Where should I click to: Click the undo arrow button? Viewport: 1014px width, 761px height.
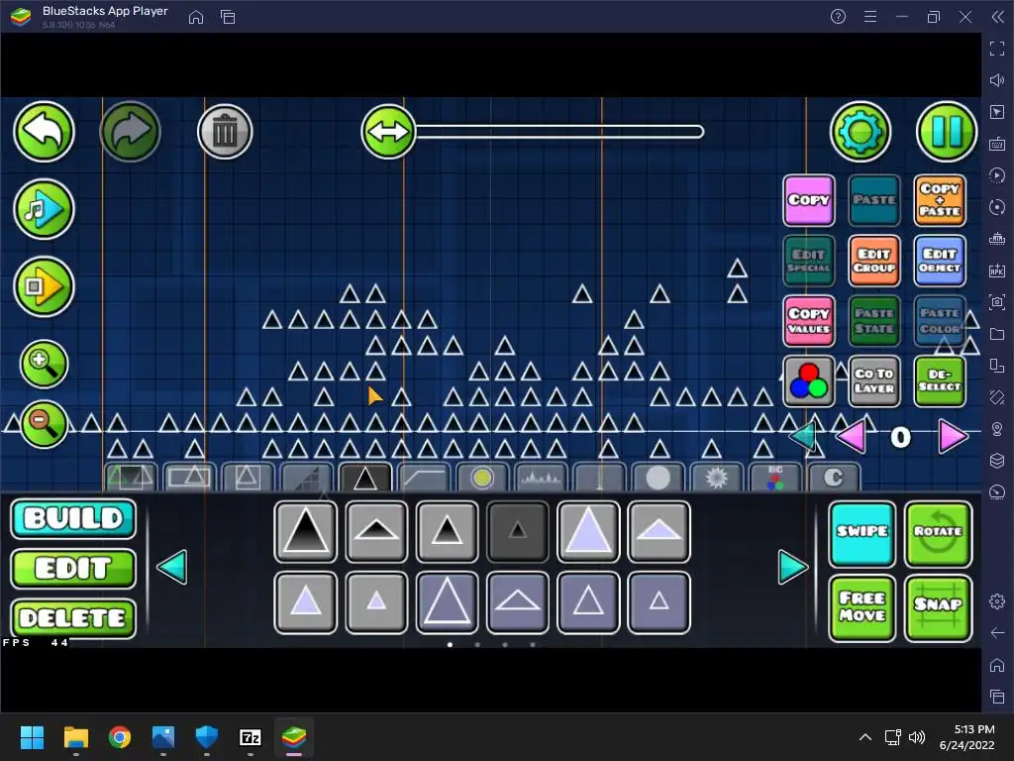(44, 132)
